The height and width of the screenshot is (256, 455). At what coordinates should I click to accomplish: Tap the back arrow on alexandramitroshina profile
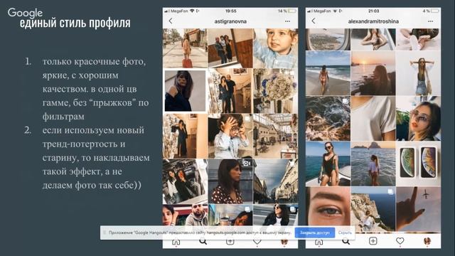(314, 21)
